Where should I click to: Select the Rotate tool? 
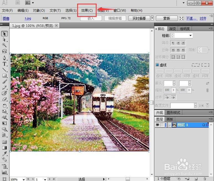click(4, 106)
